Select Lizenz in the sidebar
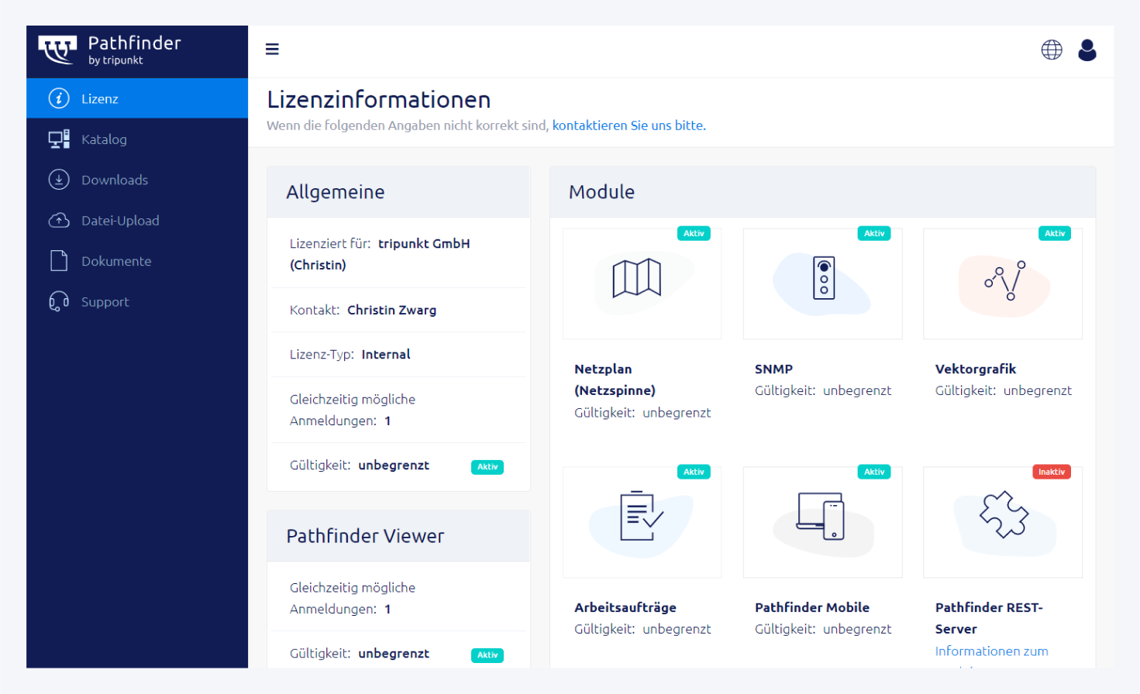1140x694 pixels. (x=100, y=99)
